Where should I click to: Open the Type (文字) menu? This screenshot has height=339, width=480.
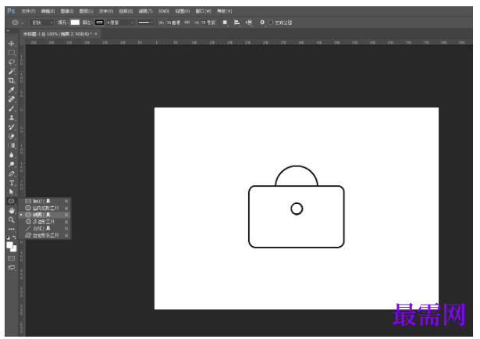106,12
